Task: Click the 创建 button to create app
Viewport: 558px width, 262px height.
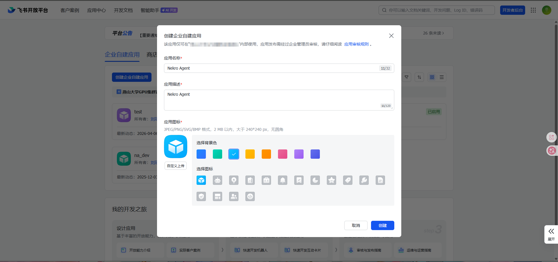Action: point(382,225)
